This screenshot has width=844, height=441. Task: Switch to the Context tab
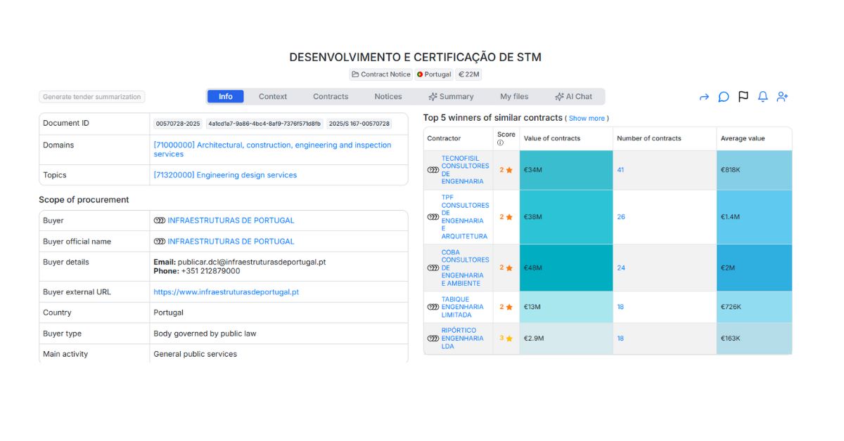[272, 97]
